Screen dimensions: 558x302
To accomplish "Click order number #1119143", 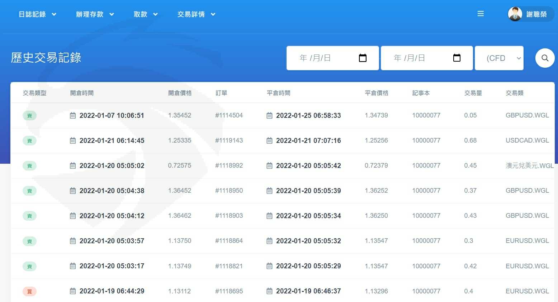I will [x=229, y=140].
